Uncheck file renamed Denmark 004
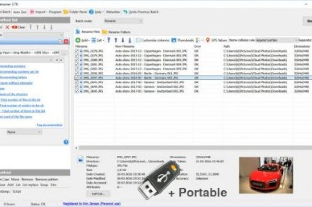The height and width of the screenshot is (207, 312). [x=77, y=65]
